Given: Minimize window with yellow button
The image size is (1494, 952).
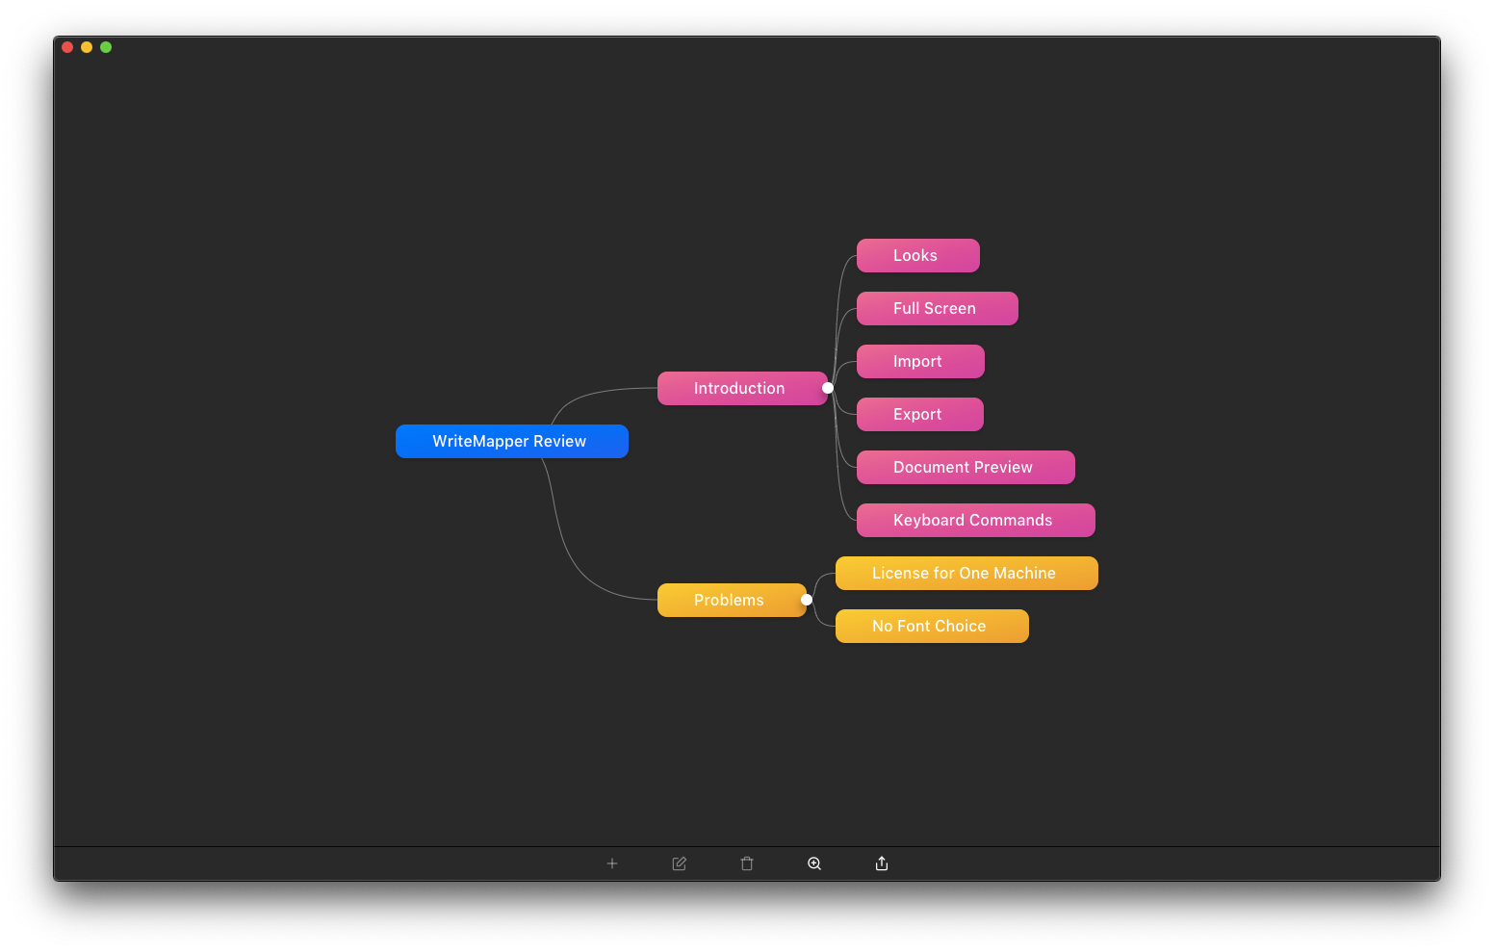Looking at the screenshot, I should click(87, 47).
